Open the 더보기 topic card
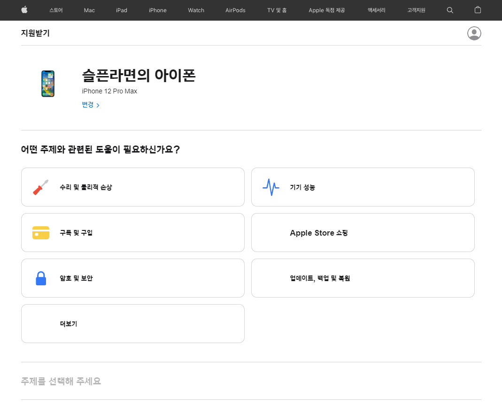The image size is (502, 413). [x=133, y=324]
